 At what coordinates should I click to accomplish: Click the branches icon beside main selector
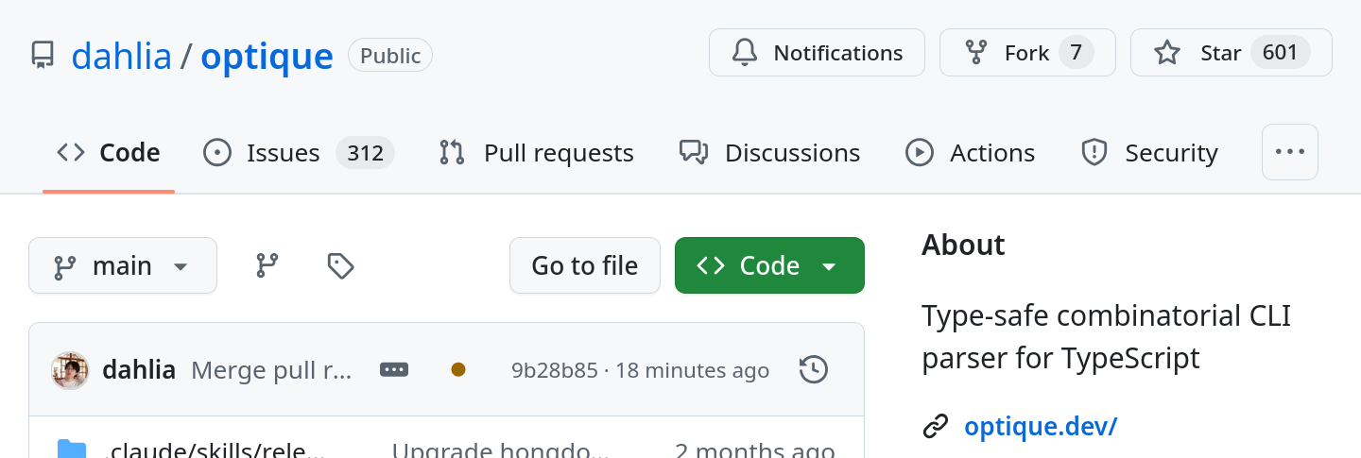point(267,266)
